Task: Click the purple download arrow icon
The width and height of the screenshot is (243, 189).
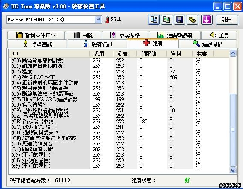Action: click(x=207, y=20)
